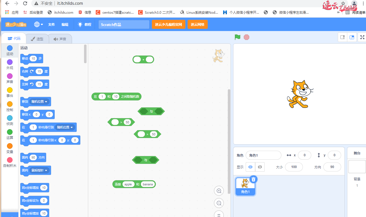366x217 pixels.
Task: Expand 鼠标指针 dropdown in 面向 block
Action: (x=40, y=170)
